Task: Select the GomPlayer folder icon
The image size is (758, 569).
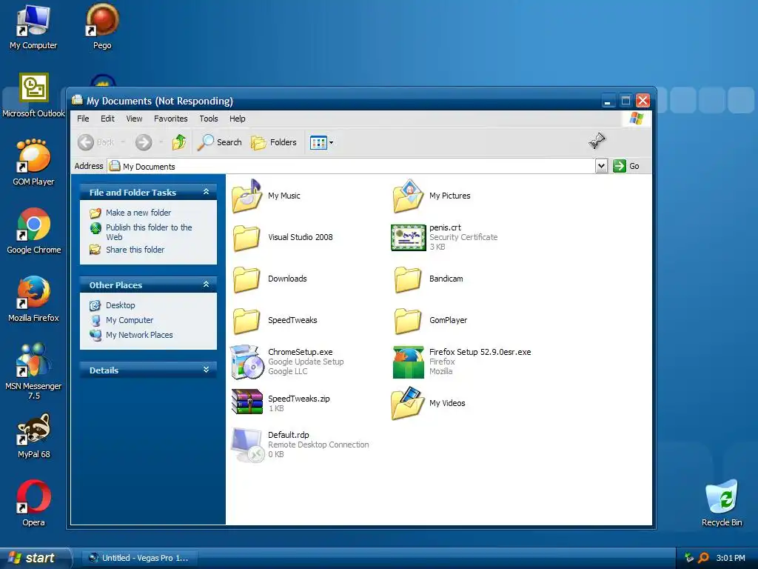Action: click(408, 321)
